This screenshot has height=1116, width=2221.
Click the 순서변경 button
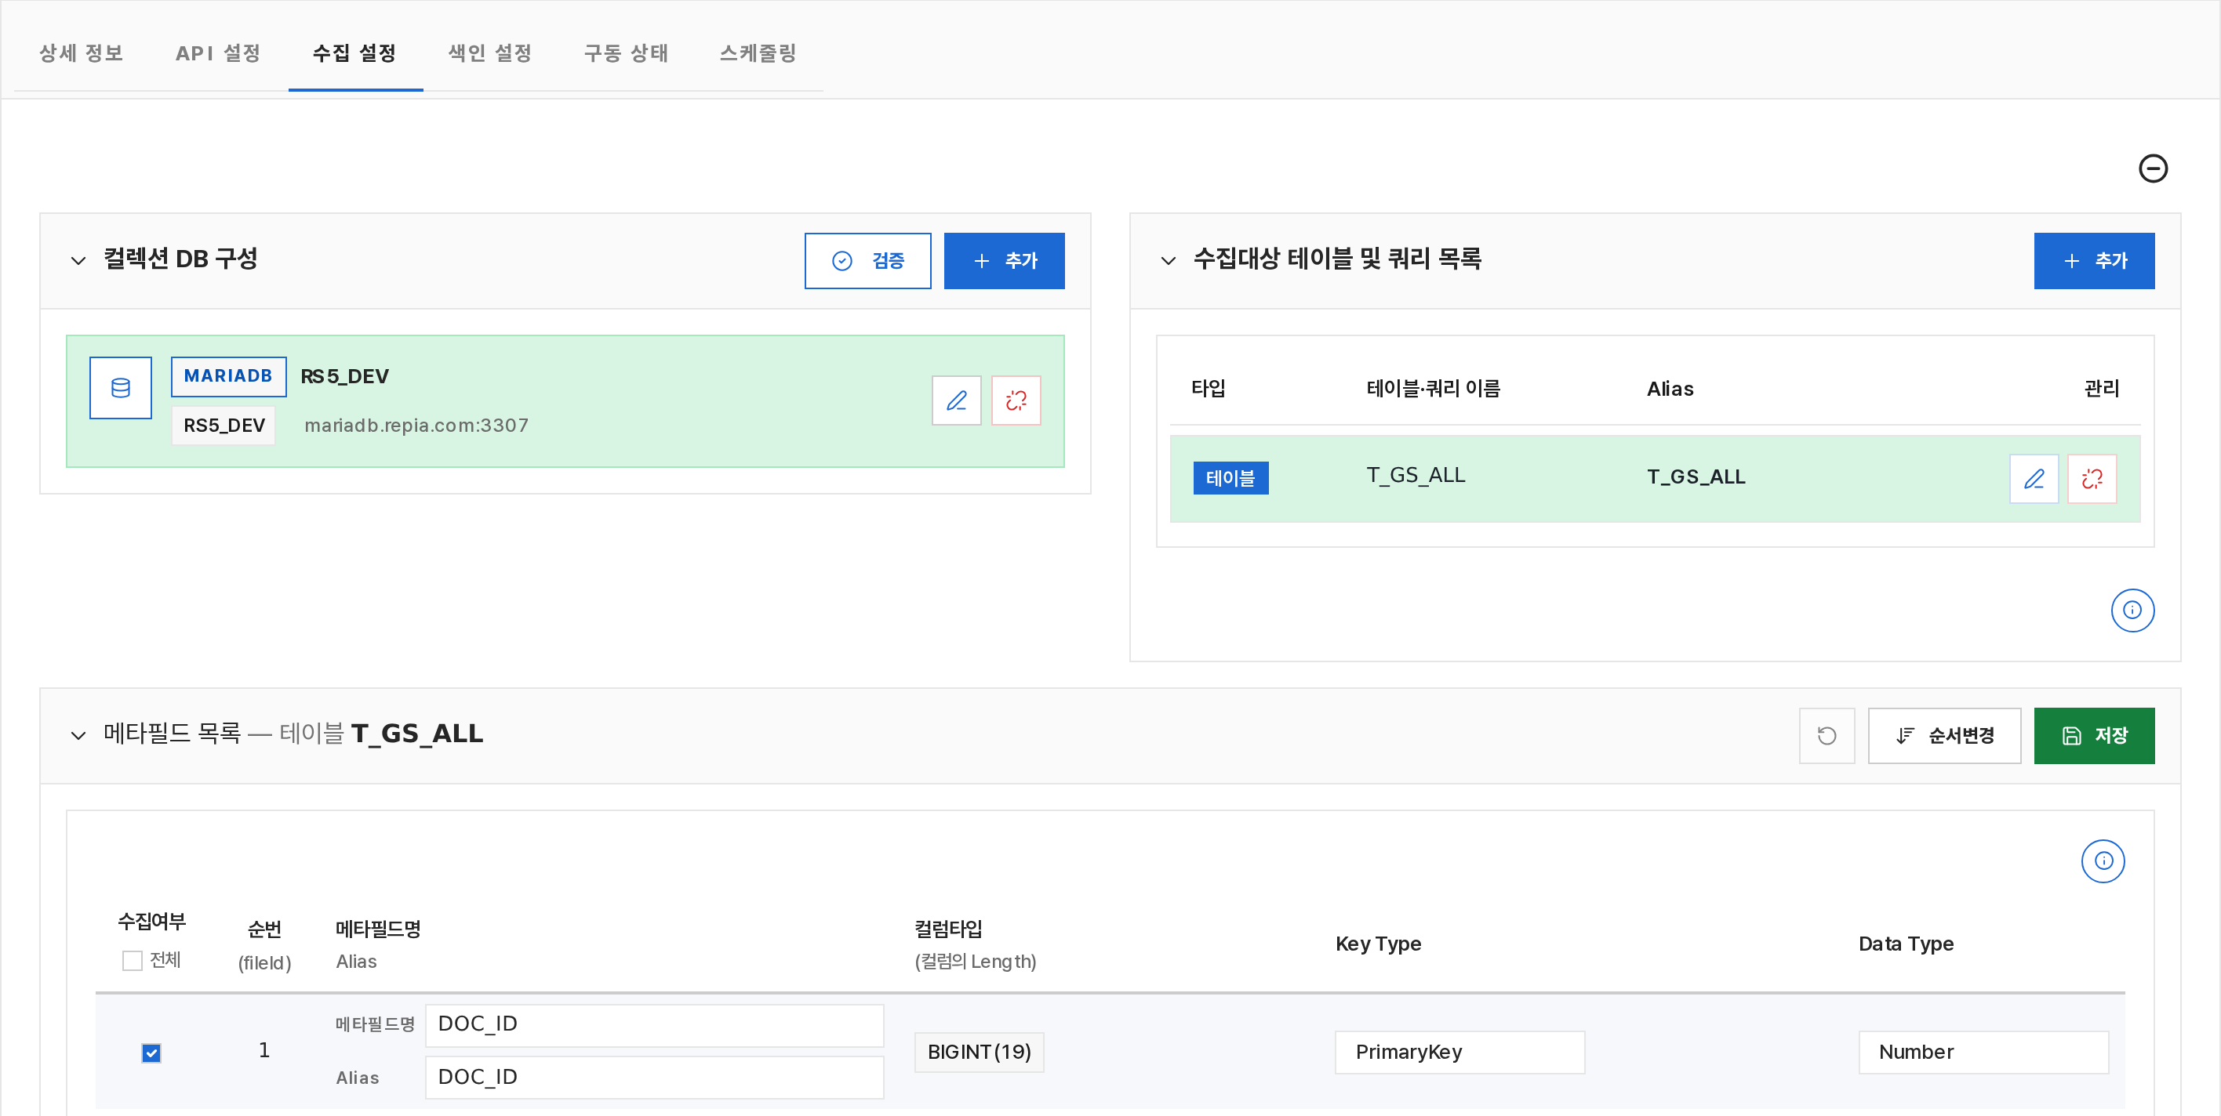coord(1944,736)
